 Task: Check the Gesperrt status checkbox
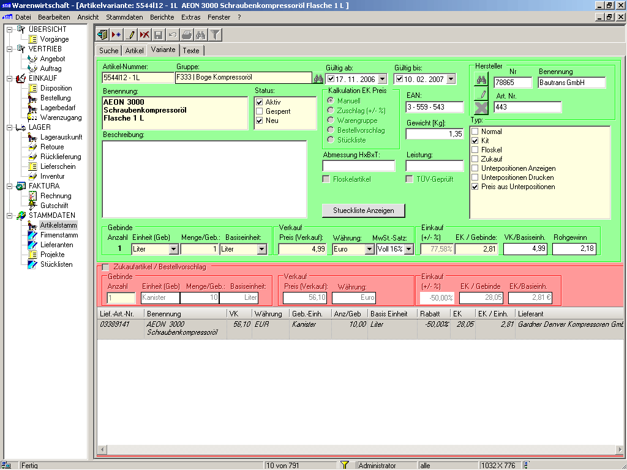(x=259, y=111)
